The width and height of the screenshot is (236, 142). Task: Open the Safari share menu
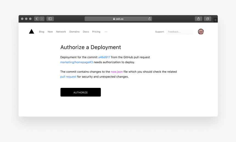click(x=198, y=19)
